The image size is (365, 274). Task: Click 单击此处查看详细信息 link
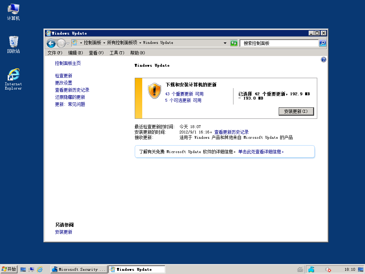point(261,152)
